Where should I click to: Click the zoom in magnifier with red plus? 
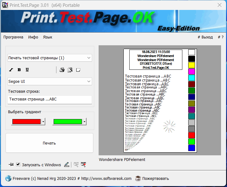(x=83, y=164)
